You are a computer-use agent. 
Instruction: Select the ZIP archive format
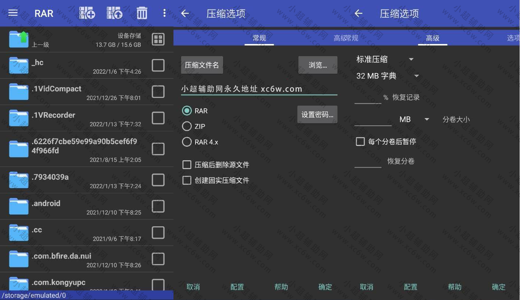pos(187,126)
